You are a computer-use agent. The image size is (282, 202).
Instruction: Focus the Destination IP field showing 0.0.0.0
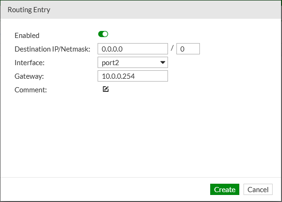pyautogui.click(x=133, y=49)
